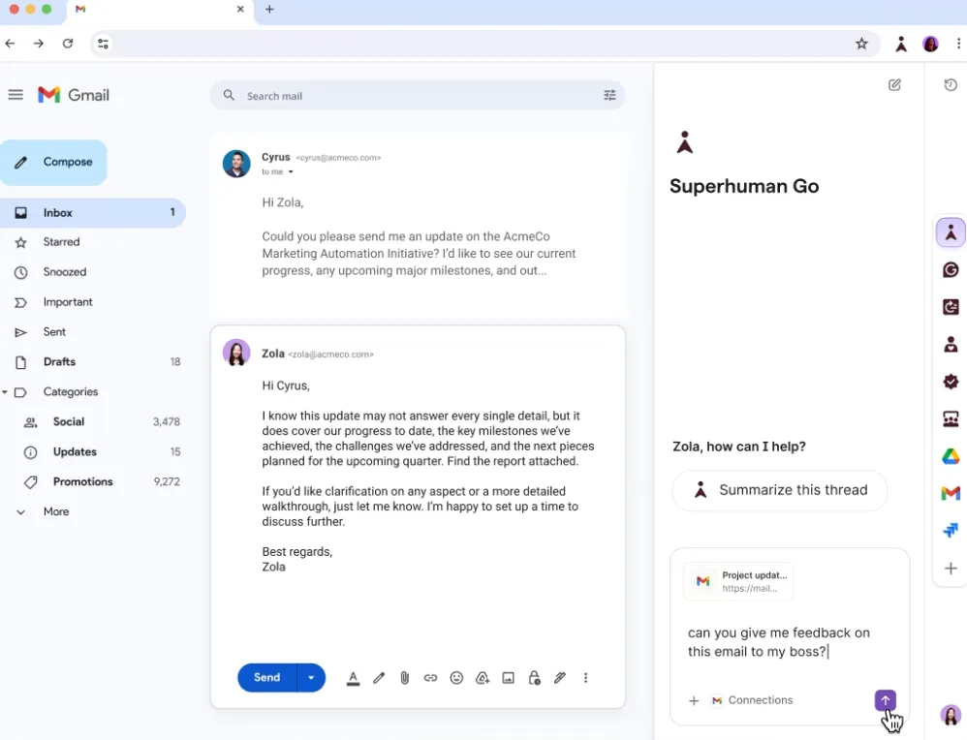Open text formatting options
The height and width of the screenshot is (740, 967).
(353, 678)
